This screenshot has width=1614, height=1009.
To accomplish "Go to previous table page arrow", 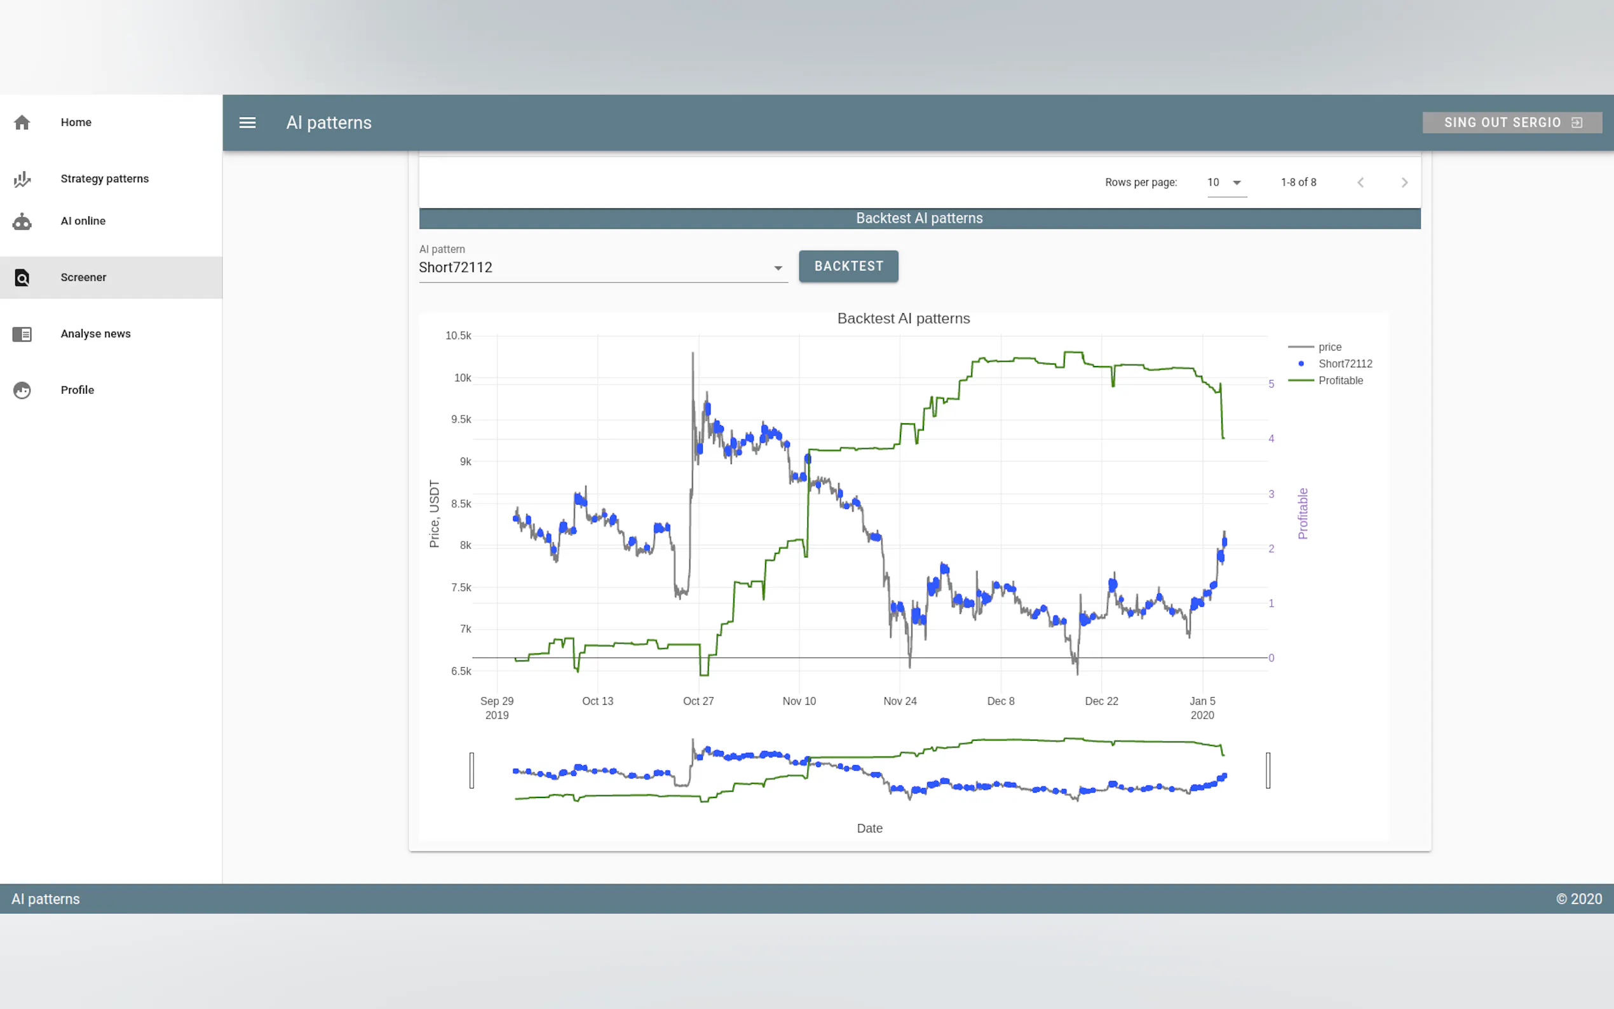I will coord(1360,182).
